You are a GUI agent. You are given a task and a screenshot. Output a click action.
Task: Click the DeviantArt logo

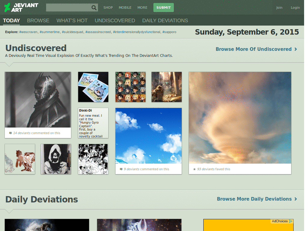click(x=21, y=8)
